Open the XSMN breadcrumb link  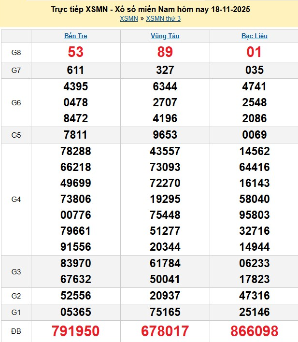tap(128, 19)
